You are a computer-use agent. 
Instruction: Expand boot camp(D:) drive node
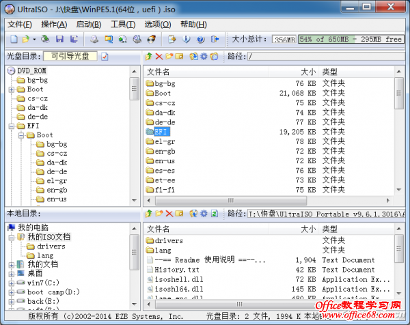click(11, 292)
